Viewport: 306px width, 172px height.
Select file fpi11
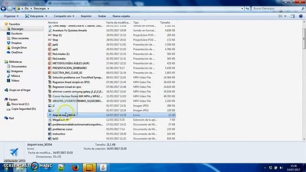pos(55,139)
